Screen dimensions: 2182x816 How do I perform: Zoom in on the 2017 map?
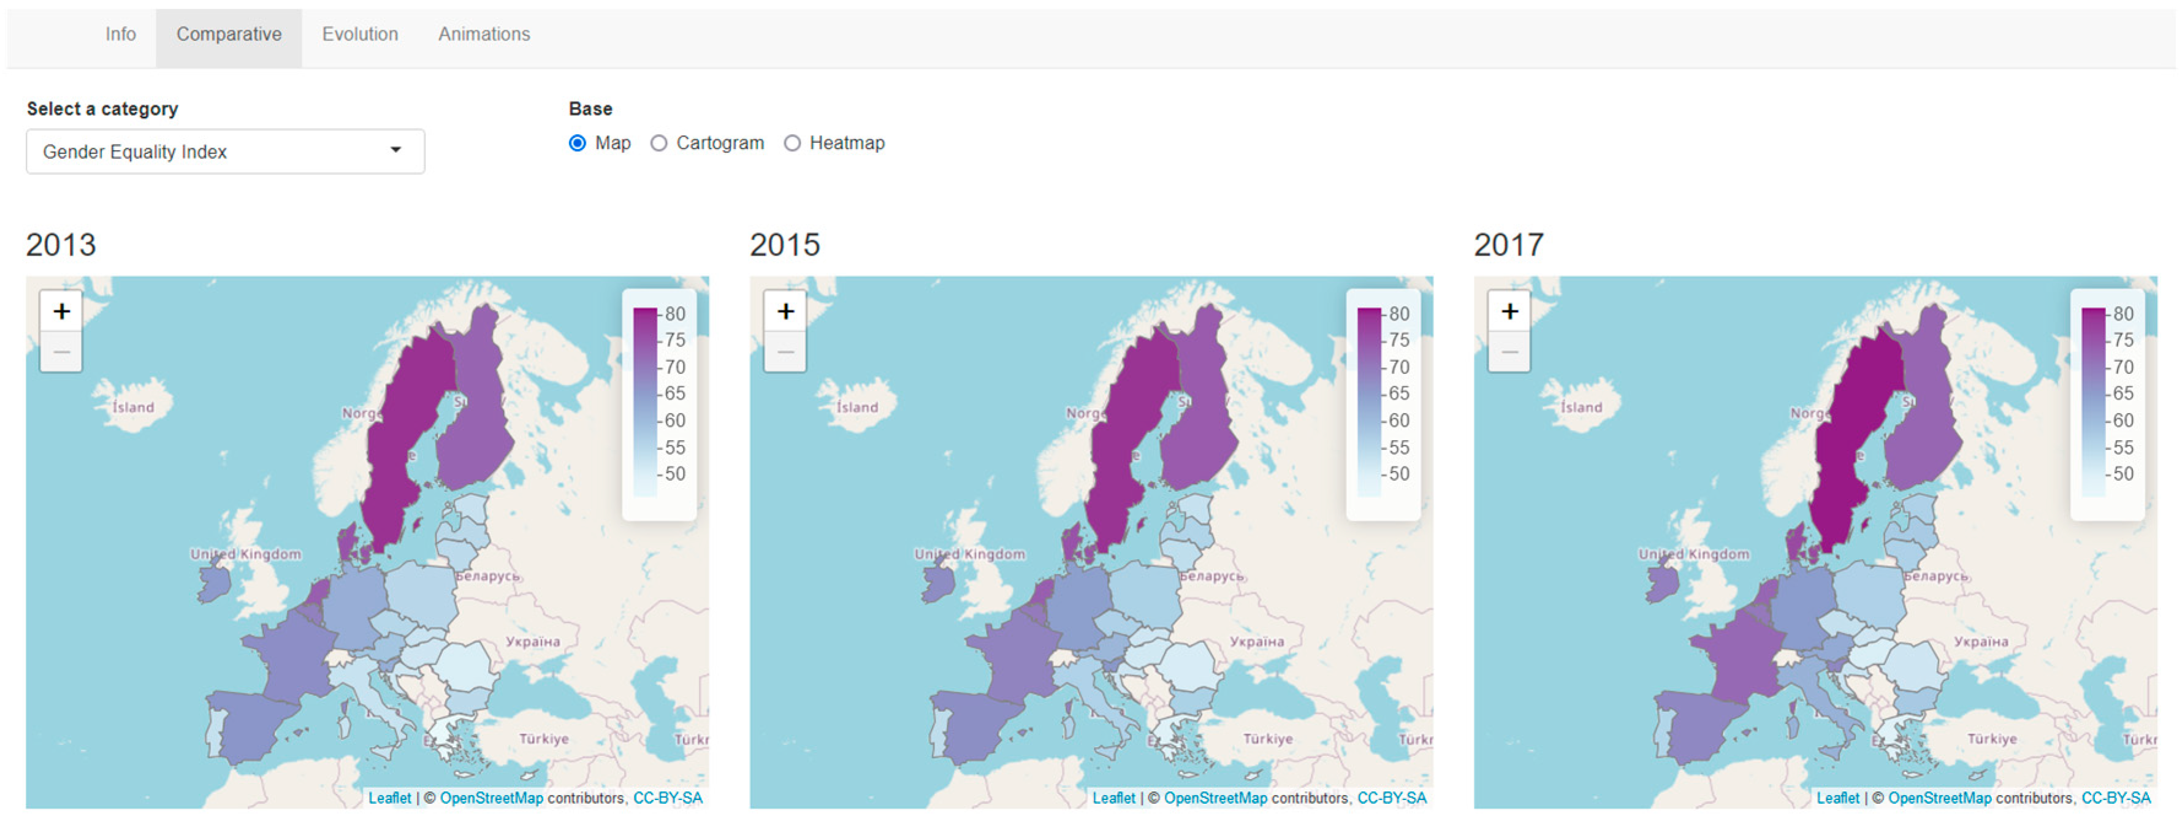pos(1509,312)
